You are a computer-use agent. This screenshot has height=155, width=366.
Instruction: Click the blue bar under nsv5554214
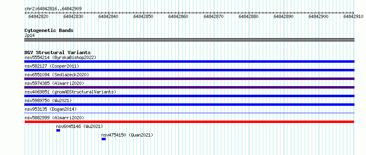click(189, 62)
